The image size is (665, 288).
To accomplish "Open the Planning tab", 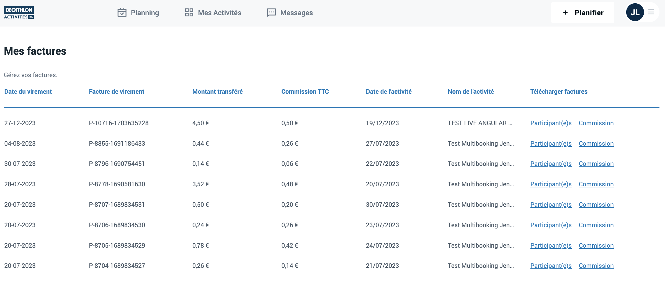I will click(x=145, y=13).
